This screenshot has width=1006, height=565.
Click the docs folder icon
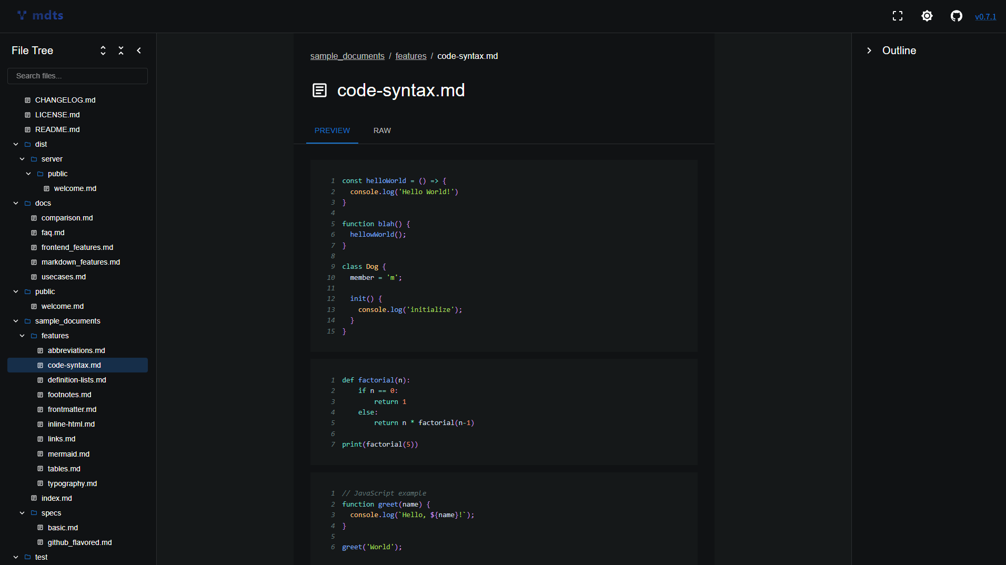tap(27, 203)
